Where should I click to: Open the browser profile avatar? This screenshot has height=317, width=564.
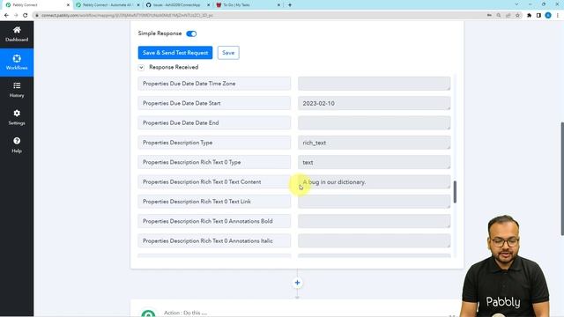click(548, 15)
